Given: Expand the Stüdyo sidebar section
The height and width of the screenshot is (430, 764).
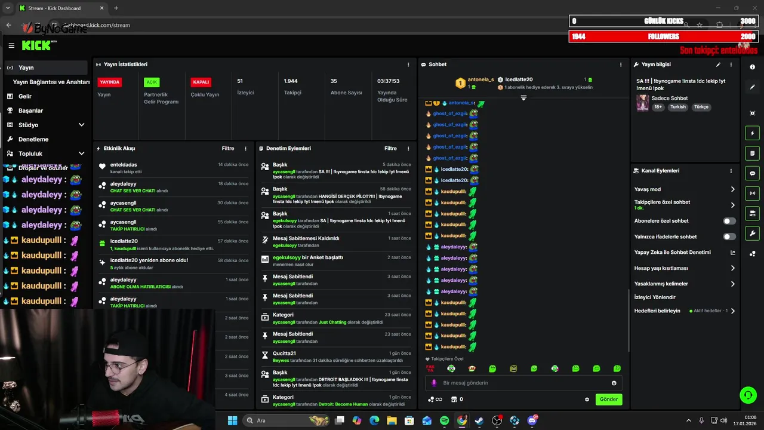Looking at the screenshot, I should [82, 125].
